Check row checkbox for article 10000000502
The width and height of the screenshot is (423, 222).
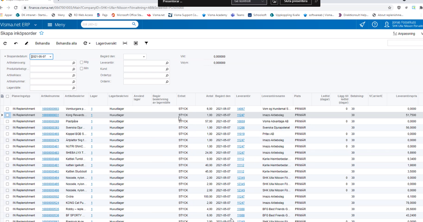(x=8, y=197)
